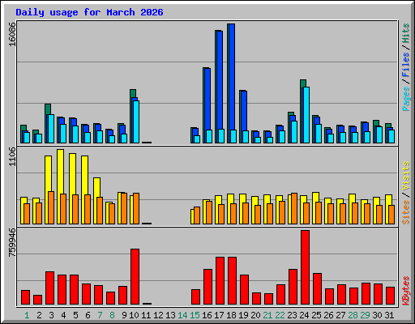Click day 26 on the x-axis
415x324 pixels.
click(328, 315)
